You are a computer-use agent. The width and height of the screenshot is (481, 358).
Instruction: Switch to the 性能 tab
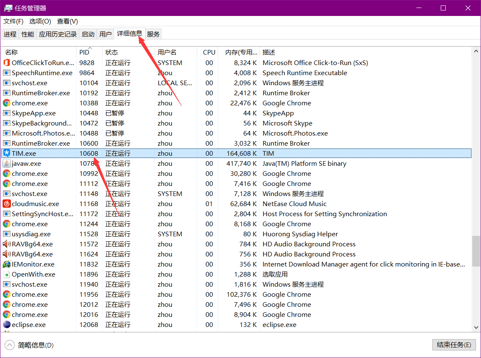[x=28, y=34]
